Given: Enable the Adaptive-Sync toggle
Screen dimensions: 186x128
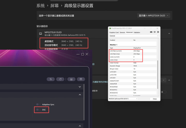Looking at the screenshot, I should 38,105.
